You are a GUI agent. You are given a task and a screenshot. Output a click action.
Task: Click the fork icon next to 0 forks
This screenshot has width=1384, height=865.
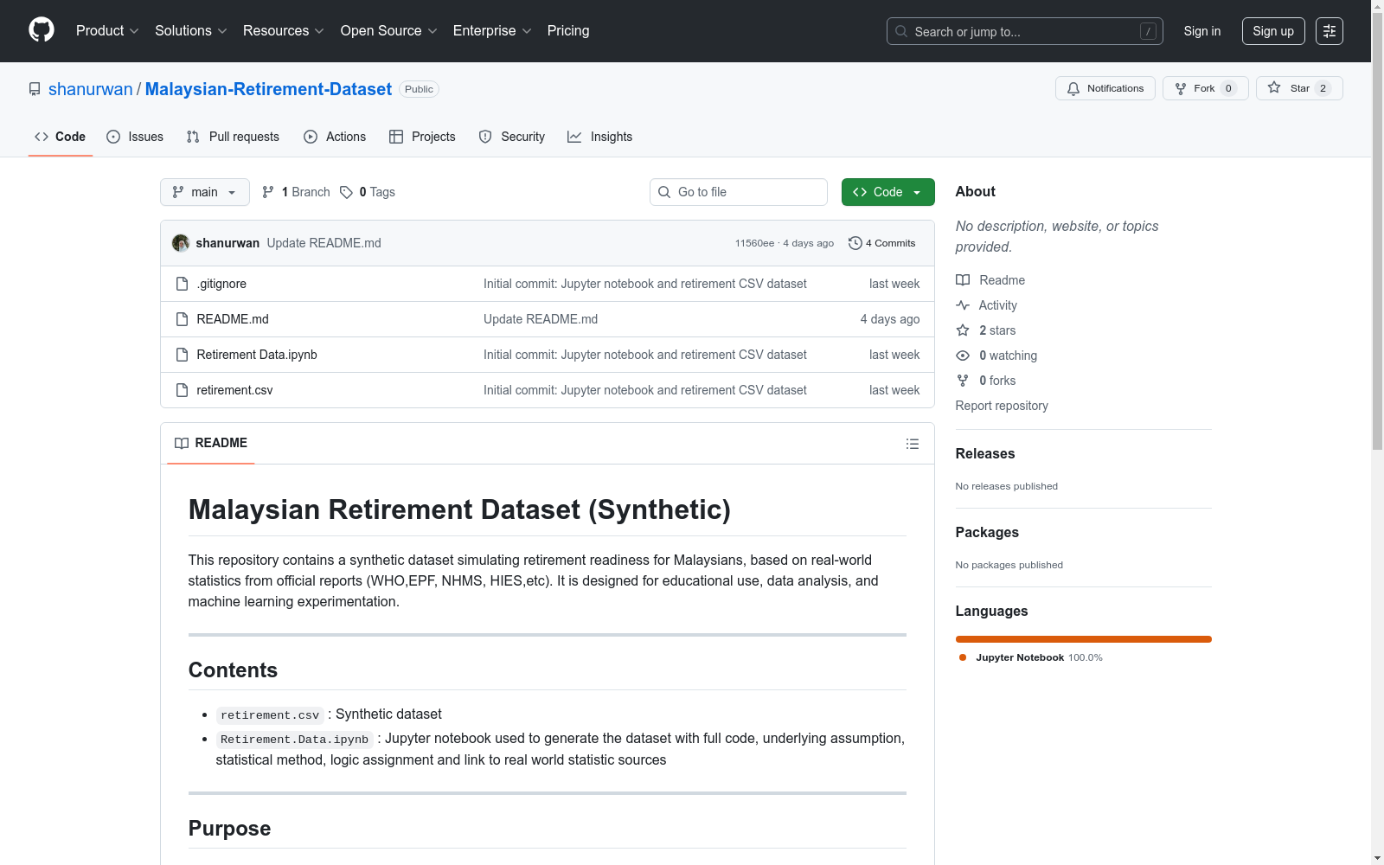click(963, 381)
